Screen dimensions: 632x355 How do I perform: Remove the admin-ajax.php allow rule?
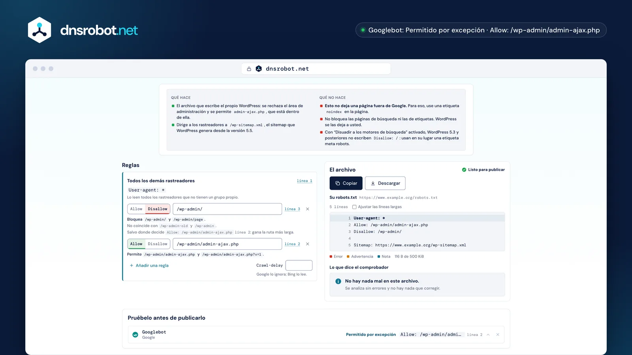coord(308,244)
